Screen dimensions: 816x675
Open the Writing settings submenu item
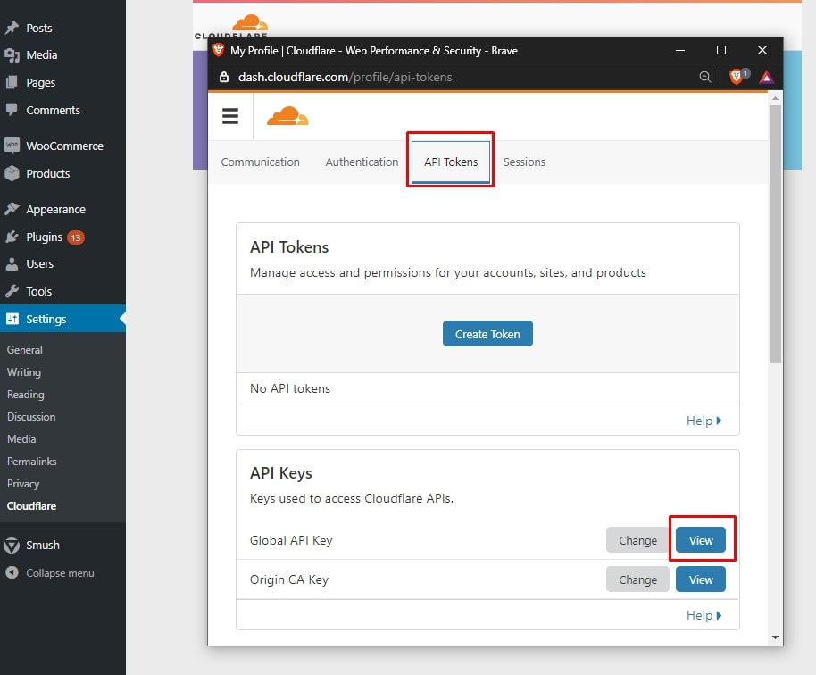click(24, 372)
